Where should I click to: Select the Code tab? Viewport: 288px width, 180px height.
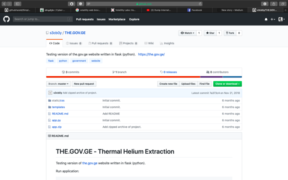click(54, 43)
